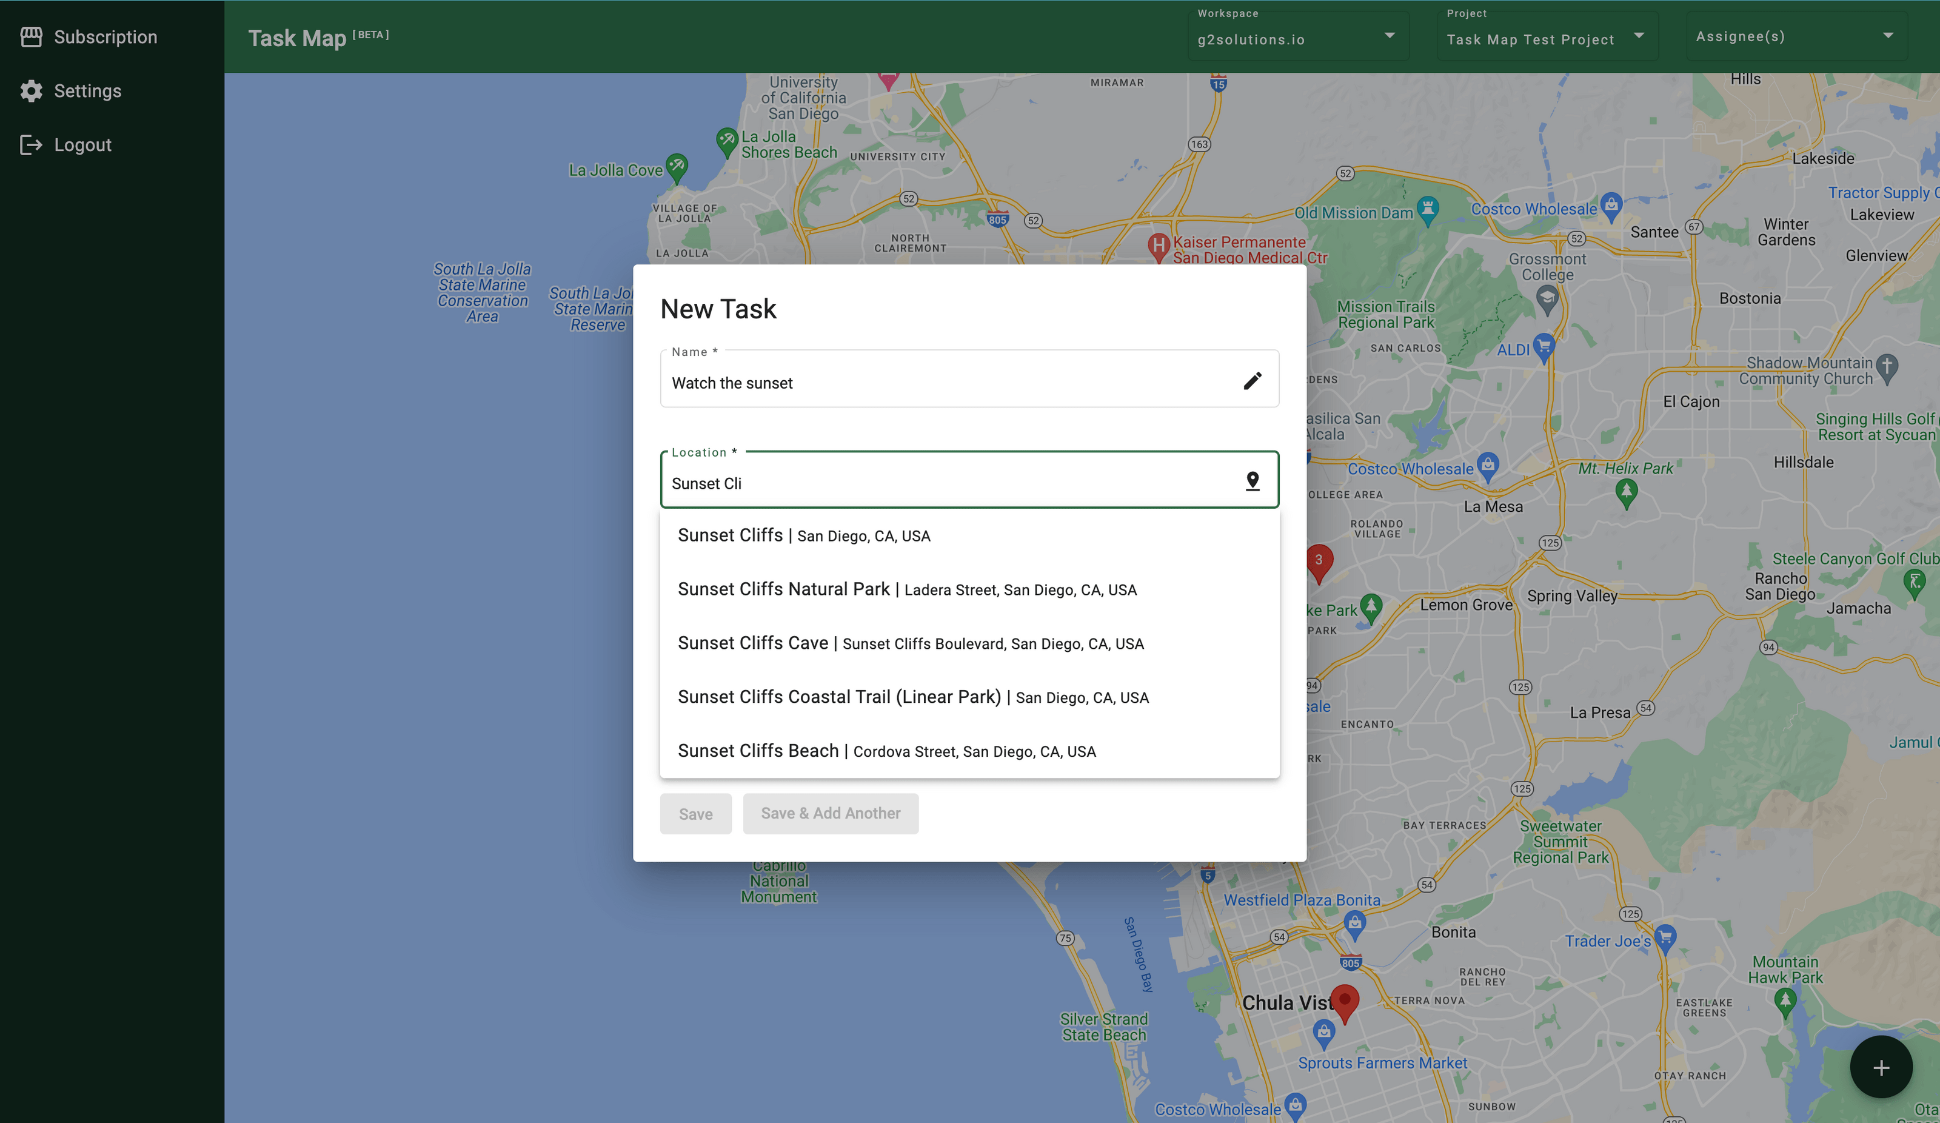The height and width of the screenshot is (1123, 1940).
Task: Click the floating plus button to add task
Action: coord(1881,1068)
